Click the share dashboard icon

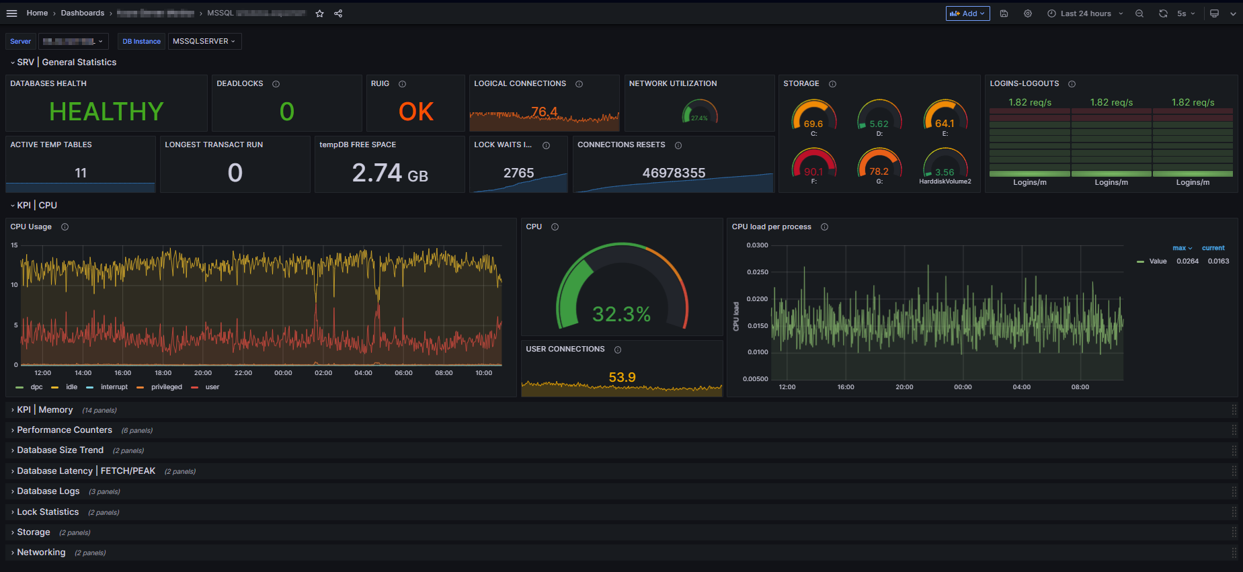338,13
